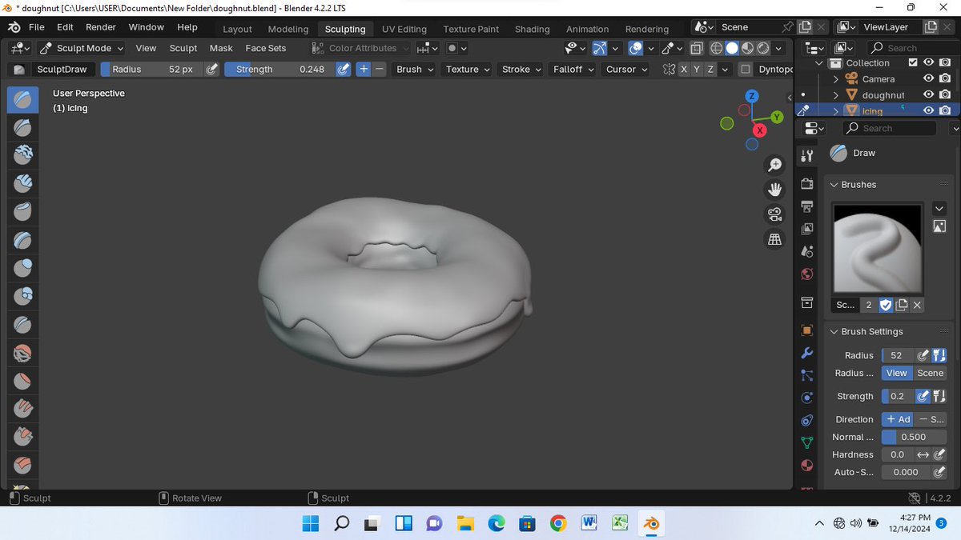Set Radius unit to Scene
This screenshot has height=540, width=961.
point(931,373)
